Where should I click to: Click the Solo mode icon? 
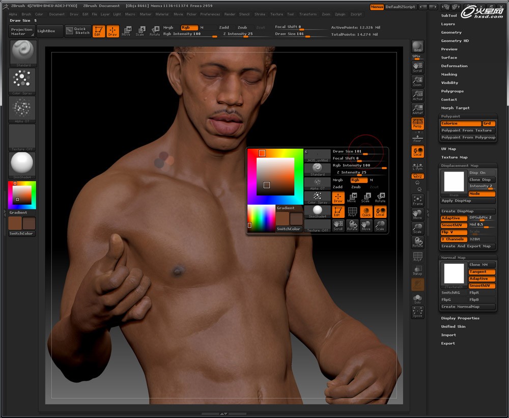tap(417, 299)
